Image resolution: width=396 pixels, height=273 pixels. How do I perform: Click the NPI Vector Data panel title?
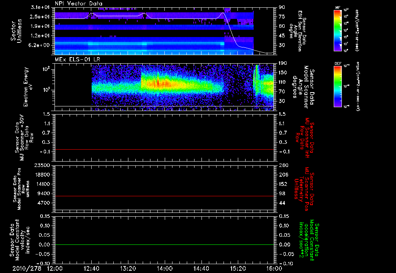pyautogui.click(x=79, y=3)
